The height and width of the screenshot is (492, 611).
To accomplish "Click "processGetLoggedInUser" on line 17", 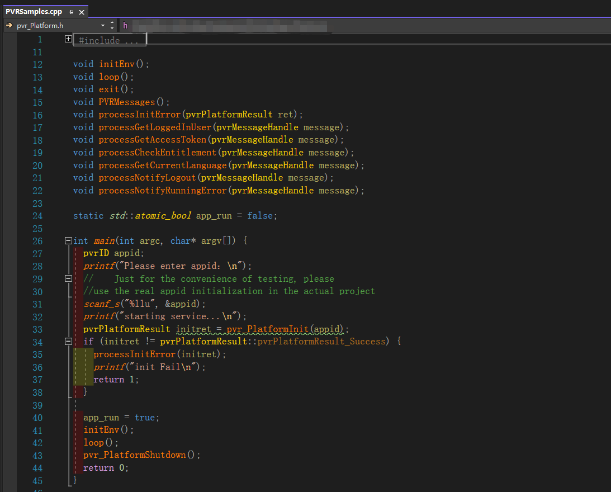I will (x=155, y=127).
